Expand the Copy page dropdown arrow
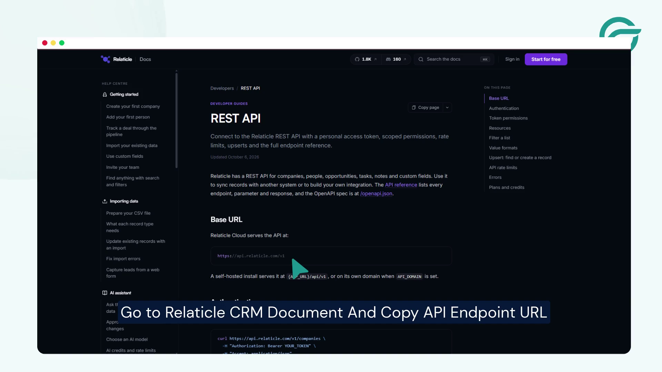The width and height of the screenshot is (662, 372). point(447,107)
